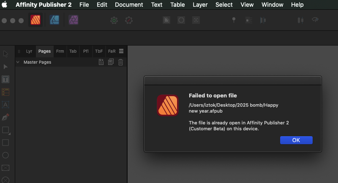The height and width of the screenshot is (183, 338).
Task: Open preflight green gear icon
Action: [114, 20]
